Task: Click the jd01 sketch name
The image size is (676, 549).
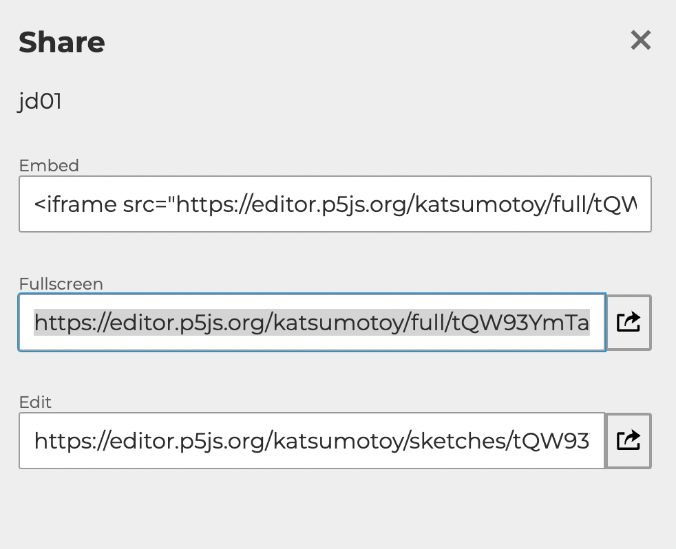Action: [40, 102]
